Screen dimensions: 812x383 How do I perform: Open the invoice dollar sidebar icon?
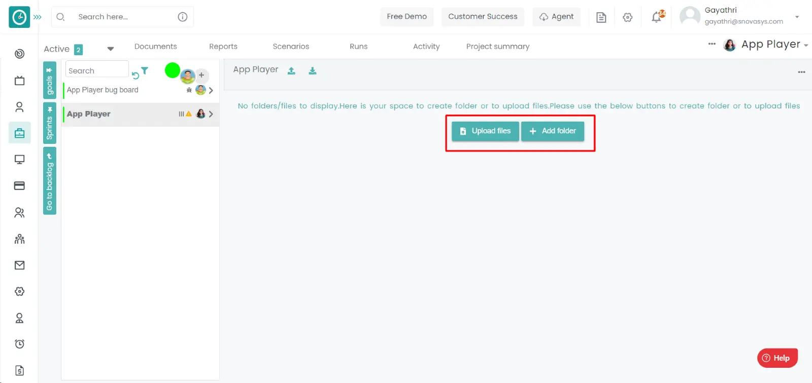point(19,370)
